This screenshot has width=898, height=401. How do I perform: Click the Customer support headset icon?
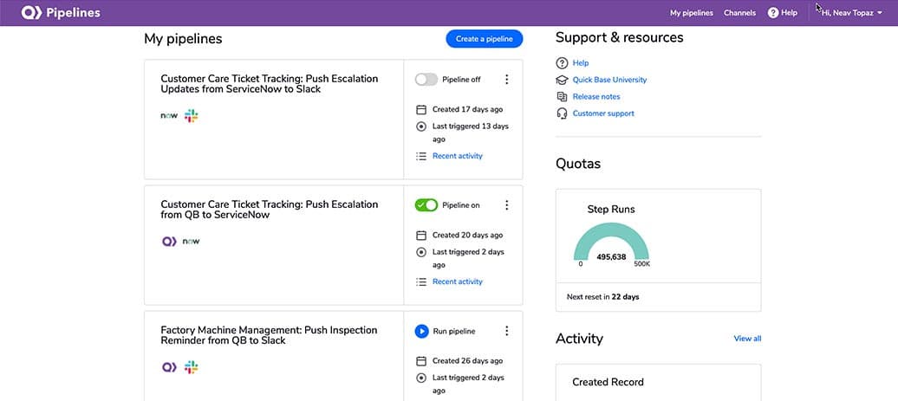point(562,113)
